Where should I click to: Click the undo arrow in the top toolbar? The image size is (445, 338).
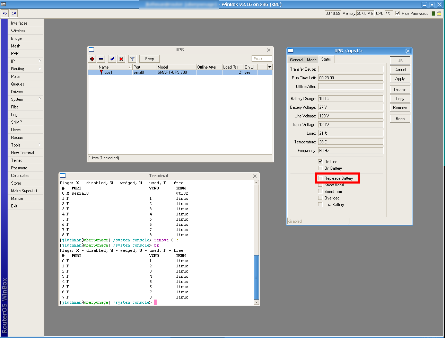[x=5, y=13]
